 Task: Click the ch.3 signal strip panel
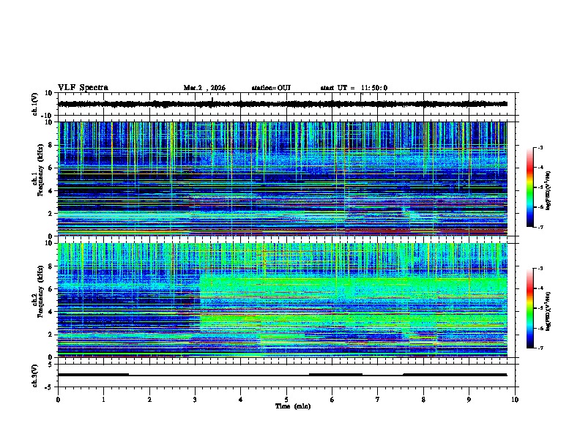(x=288, y=376)
